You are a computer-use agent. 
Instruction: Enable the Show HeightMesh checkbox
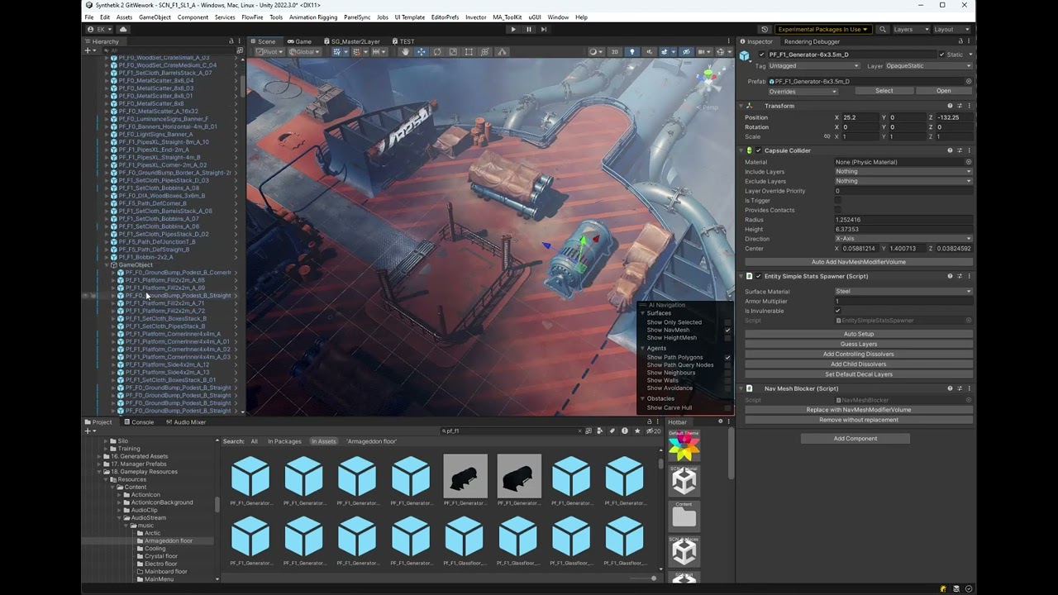click(726, 337)
